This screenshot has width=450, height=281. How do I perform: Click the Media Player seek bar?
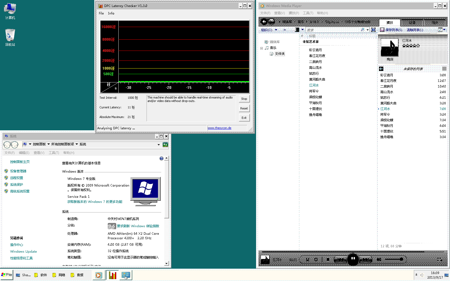353,252
